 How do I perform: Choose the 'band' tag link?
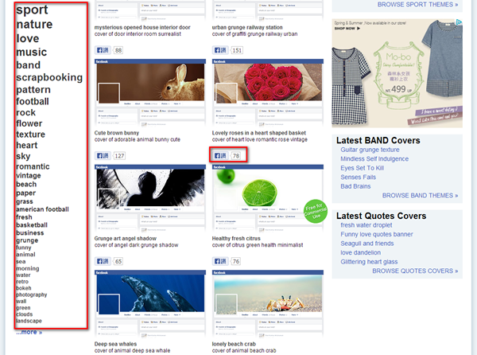(x=29, y=64)
